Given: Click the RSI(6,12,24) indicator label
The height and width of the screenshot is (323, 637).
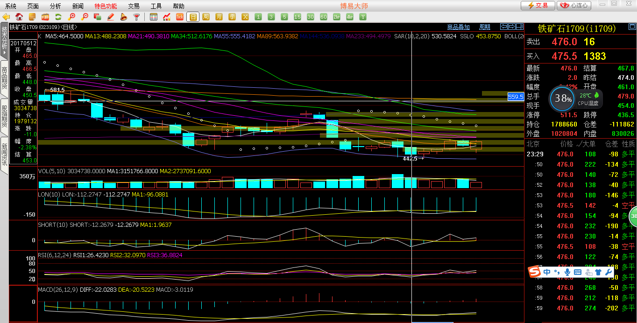Looking at the screenshot, I should (x=55, y=255).
